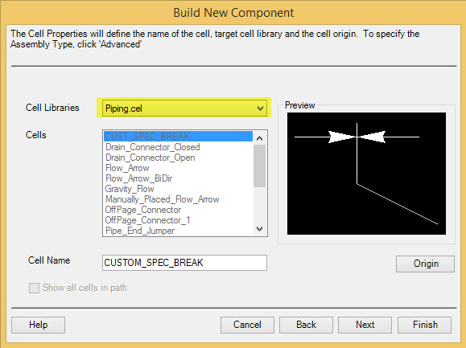This screenshot has width=466, height=348.
Task: Open the Cell Libraries dropdown
Action: 184,108
